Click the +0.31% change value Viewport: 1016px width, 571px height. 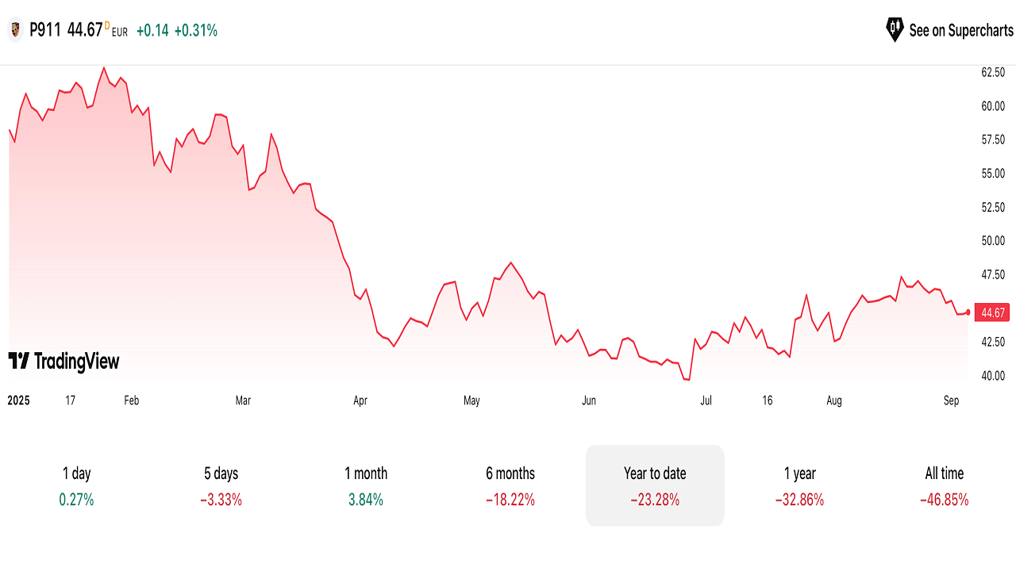click(x=195, y=30)
